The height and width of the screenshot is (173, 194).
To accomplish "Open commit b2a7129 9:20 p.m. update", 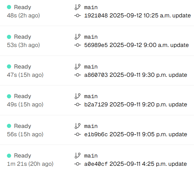I will 136,104.
